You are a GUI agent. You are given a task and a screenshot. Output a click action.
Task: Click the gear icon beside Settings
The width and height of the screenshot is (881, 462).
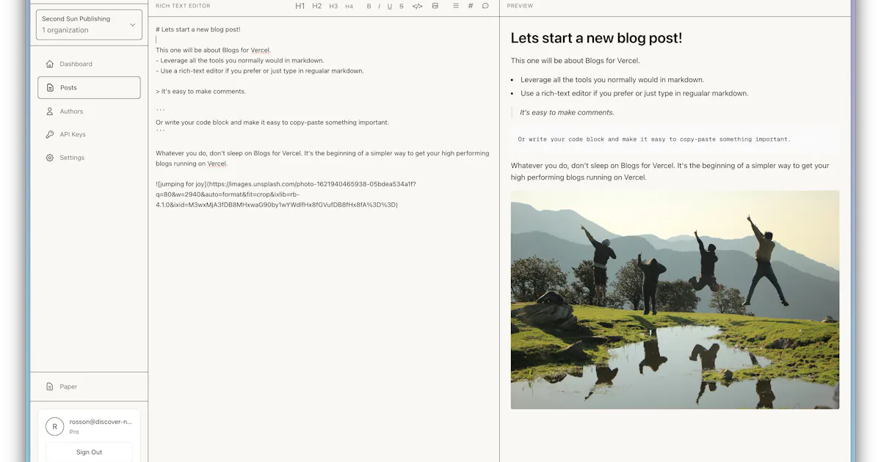pos(50,158)
